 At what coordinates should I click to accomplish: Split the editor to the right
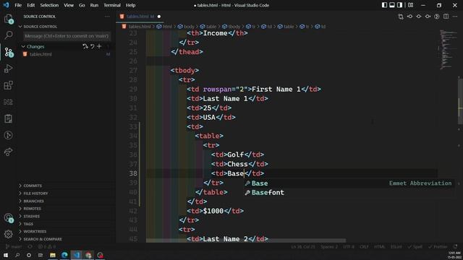[x=446, y=17]
